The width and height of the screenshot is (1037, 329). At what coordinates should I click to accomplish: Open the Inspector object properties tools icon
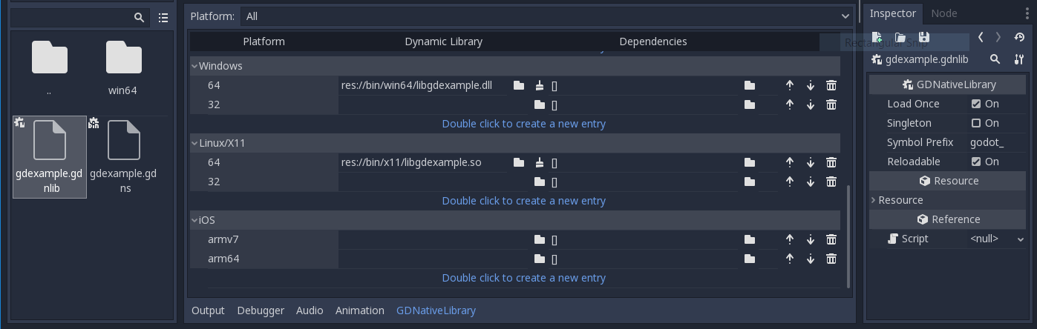pos(1019,59)
